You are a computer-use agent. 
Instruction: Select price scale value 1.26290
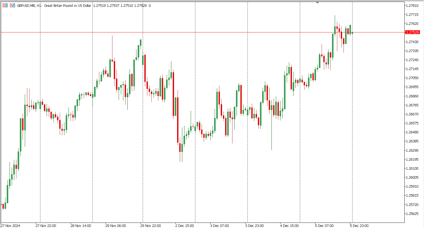(412, 151)
